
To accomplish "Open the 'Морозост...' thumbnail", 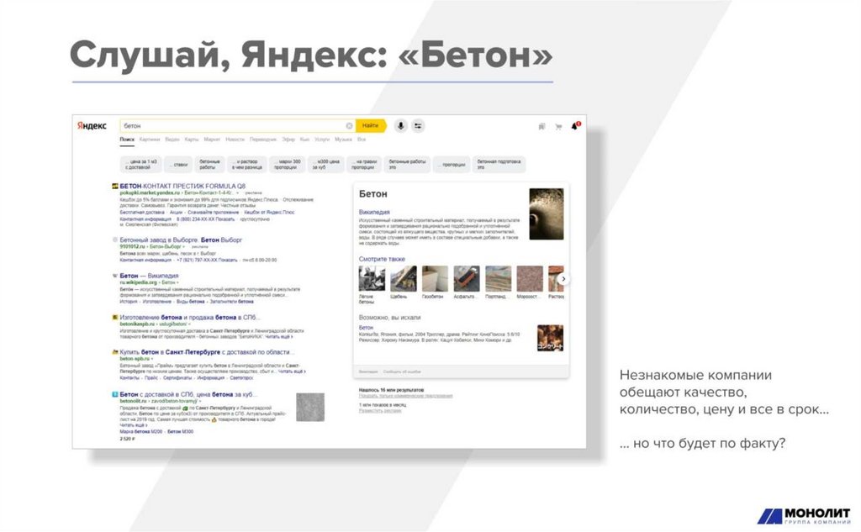I will [530, 279].
